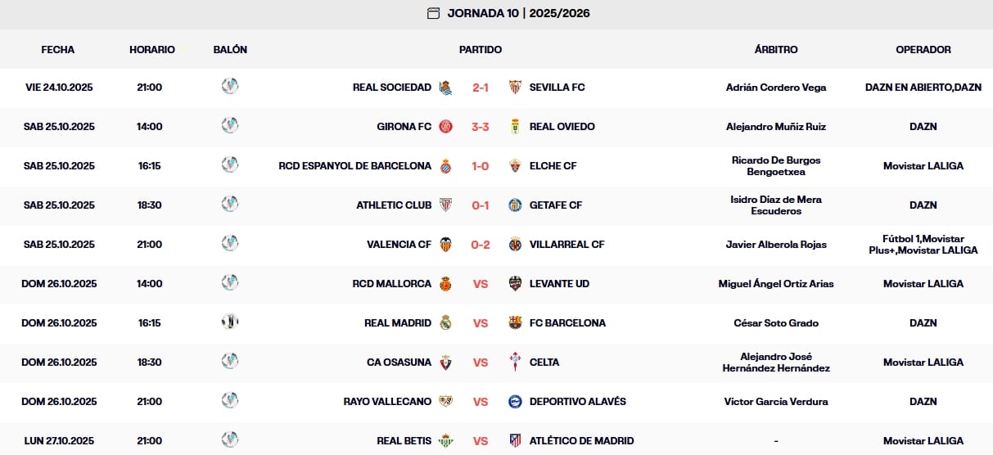Viewport: 993px width, 455px height.
Task: Open the Real Sociedad 2-1 score
Action: [481, 88]
